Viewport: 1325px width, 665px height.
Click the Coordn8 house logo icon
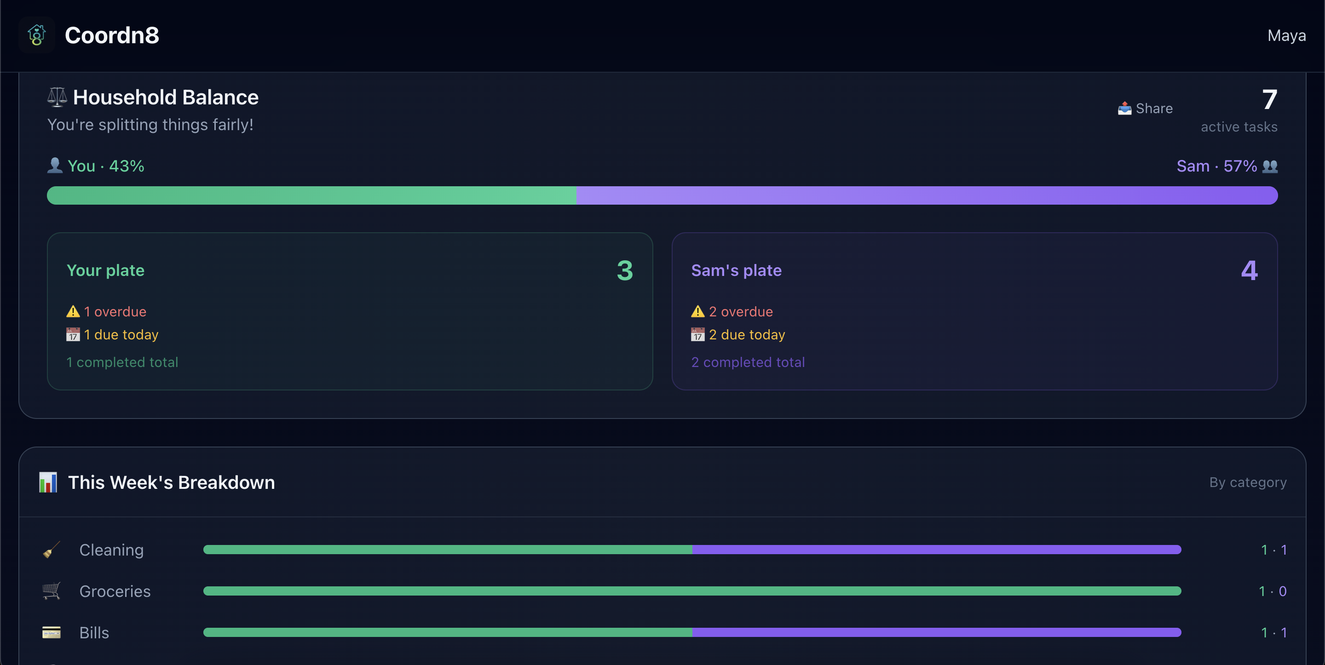(x=36, y=35)
